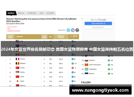The width and height of the screenshot is (134, 97).
Task: Click the Estonia flag icon
Action: pos(87,74)
